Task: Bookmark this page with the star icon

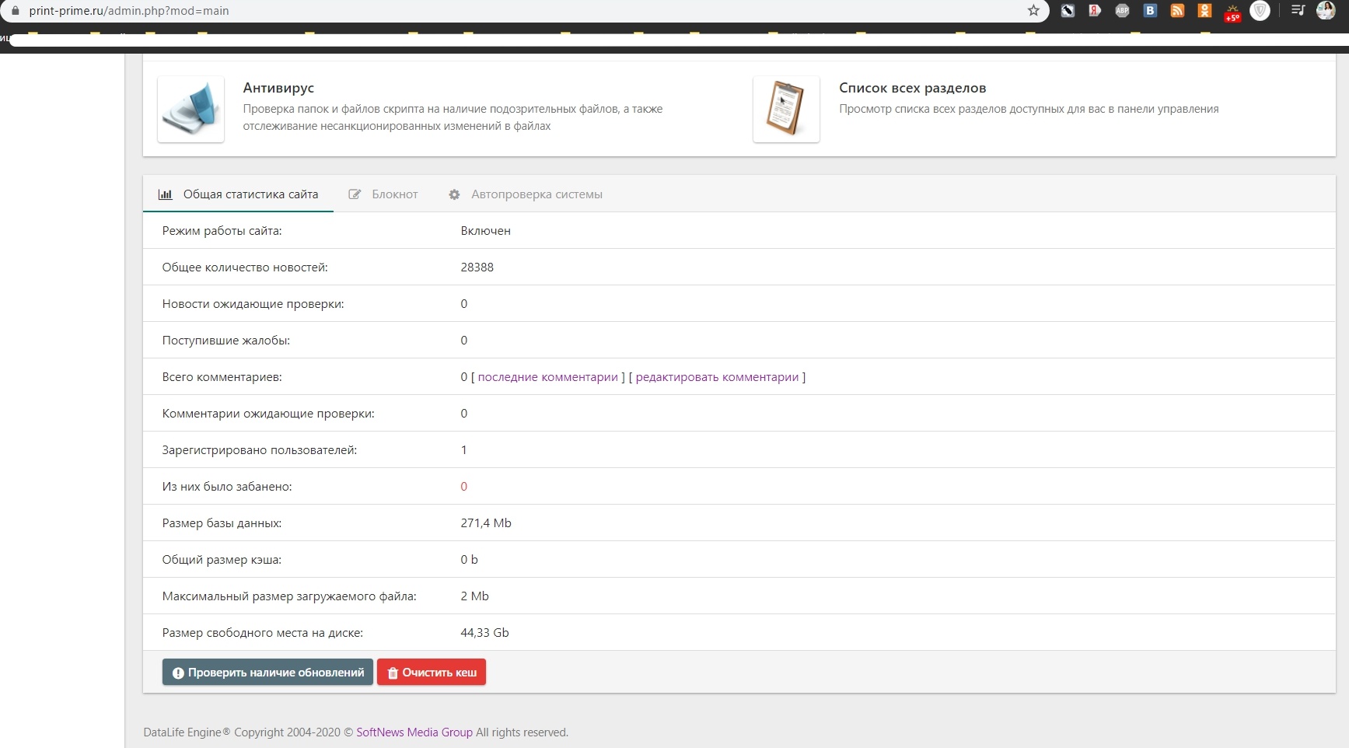Action: (x=1033, y=11)
